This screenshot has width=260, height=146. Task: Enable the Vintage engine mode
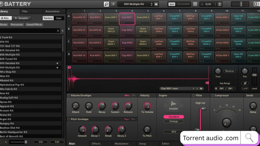click(174, 121)
